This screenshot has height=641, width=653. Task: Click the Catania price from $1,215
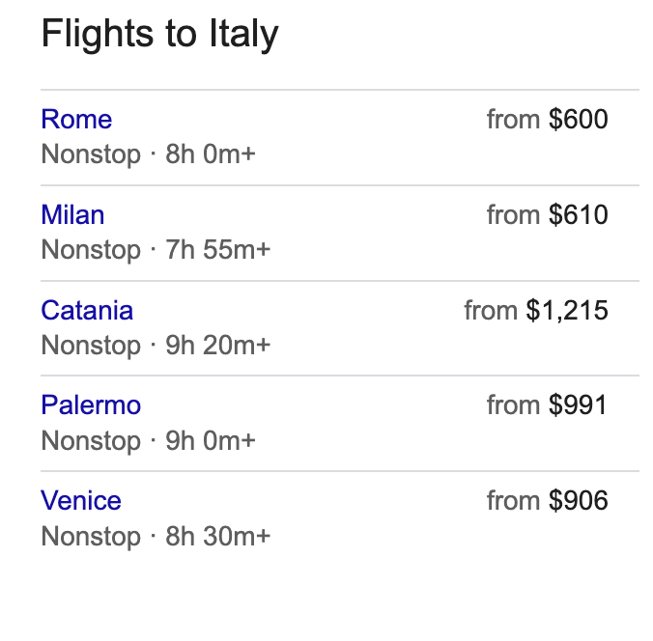(x=536, y=311)
